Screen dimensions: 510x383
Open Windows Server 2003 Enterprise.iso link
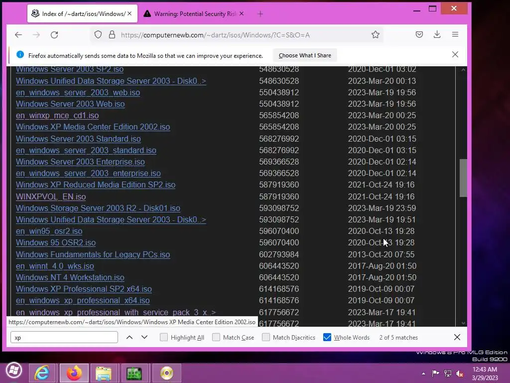coord(80,162)
